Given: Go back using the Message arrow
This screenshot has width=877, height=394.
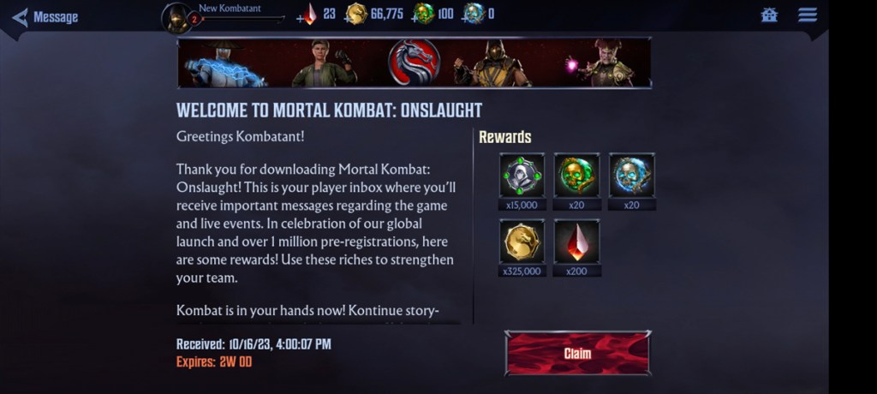Looking at the screenshot, I should (x=21, y=17).
